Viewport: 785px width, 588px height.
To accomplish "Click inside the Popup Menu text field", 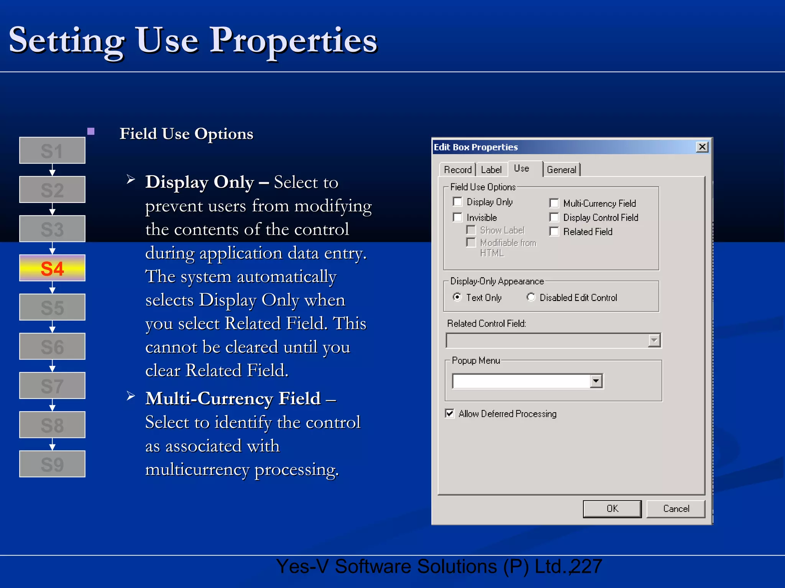I will [x=521, y=381].
